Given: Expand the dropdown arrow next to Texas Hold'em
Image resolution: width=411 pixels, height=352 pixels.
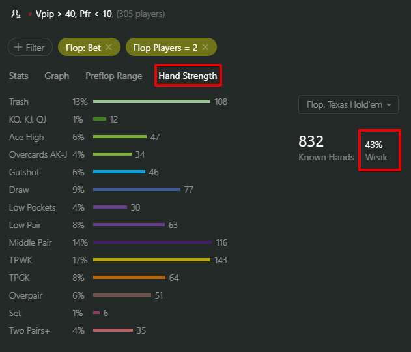Looking at the screenshot, I should [x=389, y=105].
